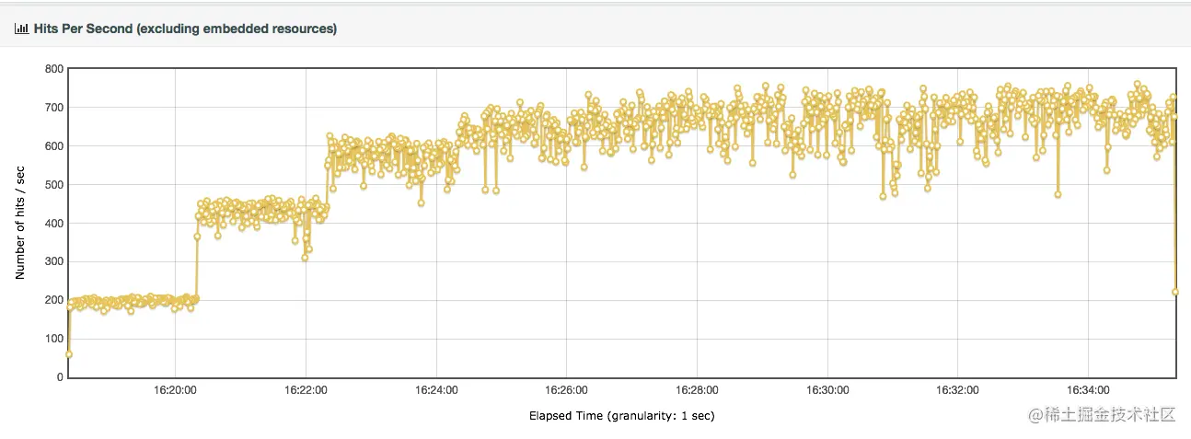Click the y-axis label 0
Viewport: 1191px width, 439px height.
(x=60, y=377)
